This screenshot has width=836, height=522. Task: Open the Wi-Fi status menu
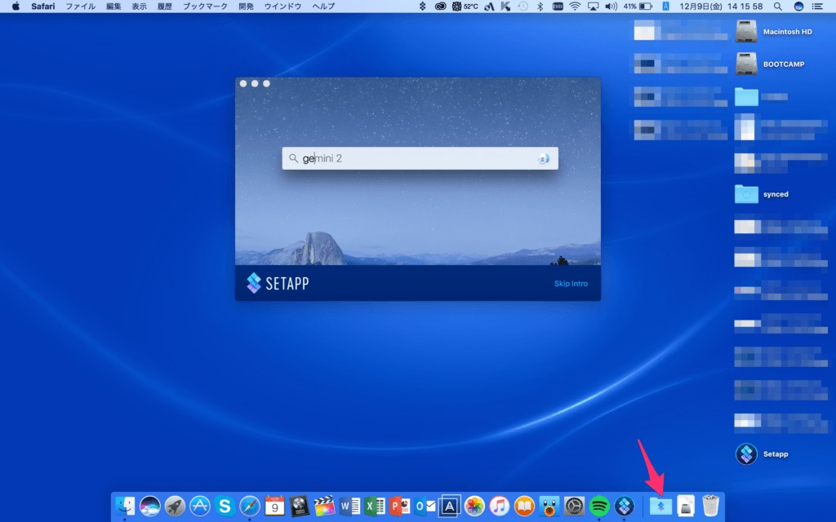click(575, 7)
